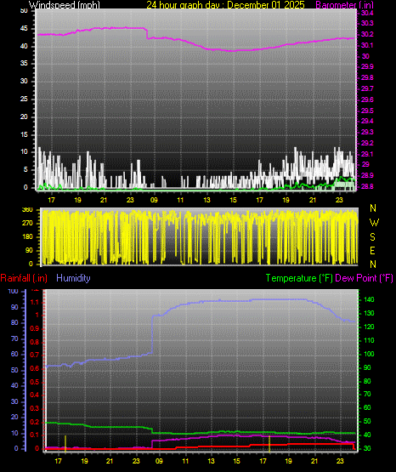Click the '0.5' rainfall axis value
This screenshot has height=472, width=396.
(x=35, y=382)
